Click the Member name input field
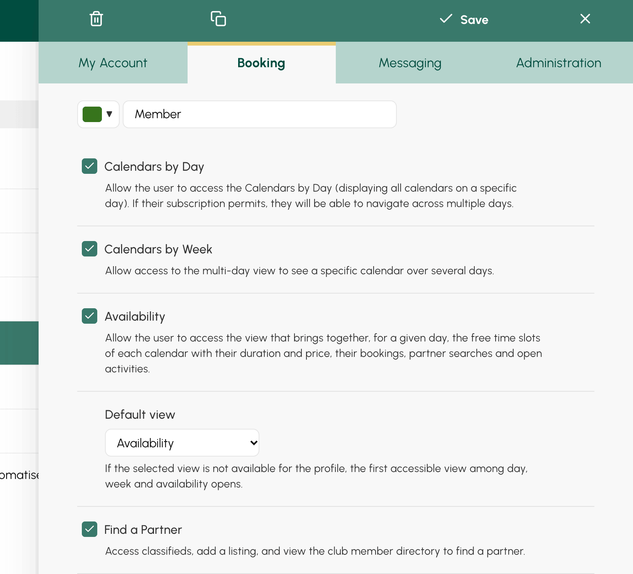The height and width of the screenshot is (574, 633). point(260,114)
